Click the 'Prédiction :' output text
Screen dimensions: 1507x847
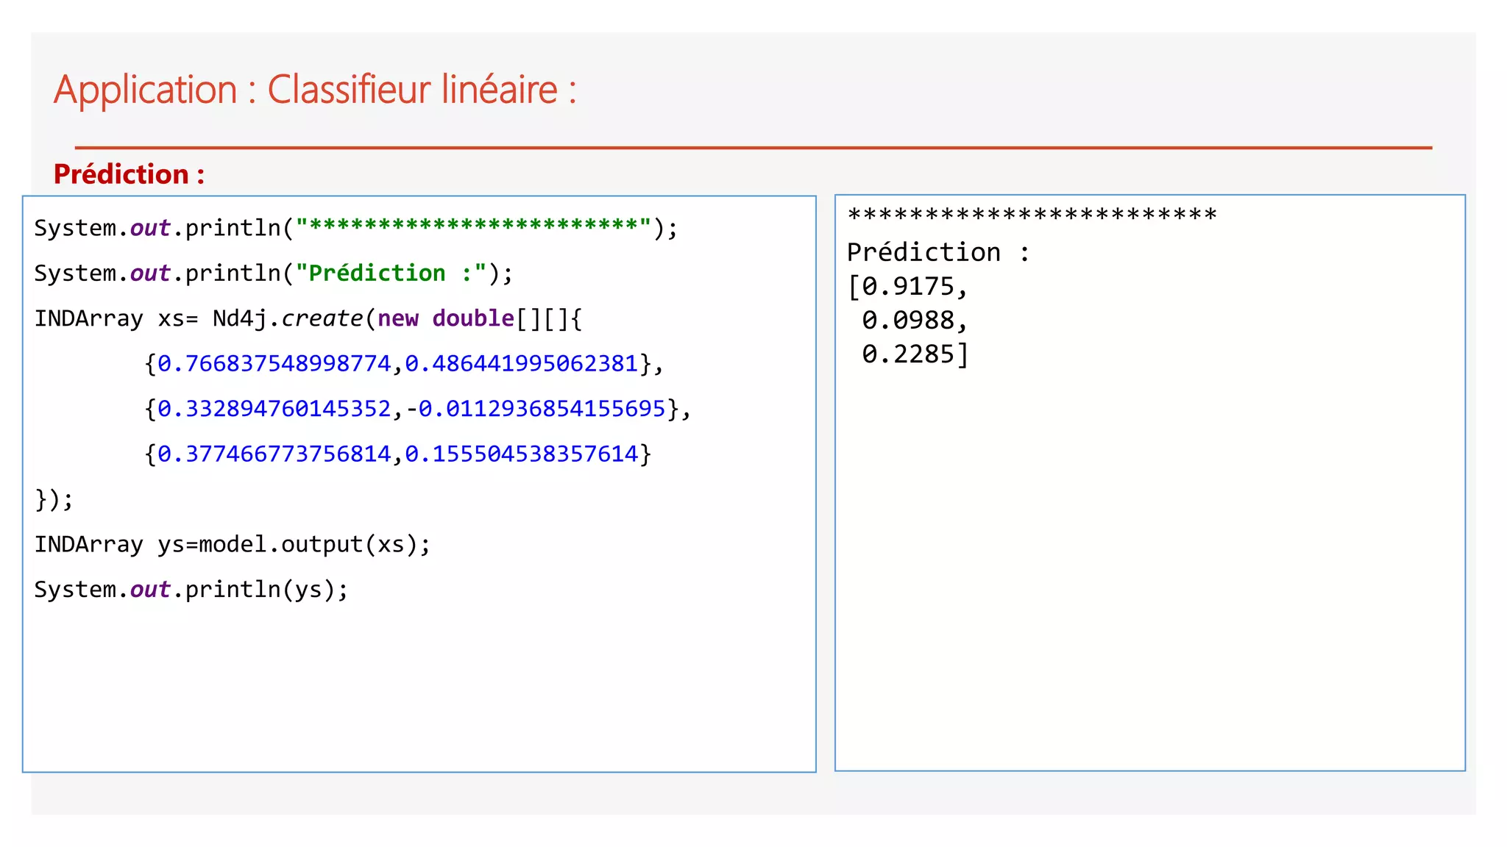(x=938, y=253)
